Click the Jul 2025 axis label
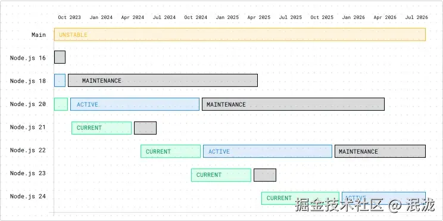 (291, 17)
